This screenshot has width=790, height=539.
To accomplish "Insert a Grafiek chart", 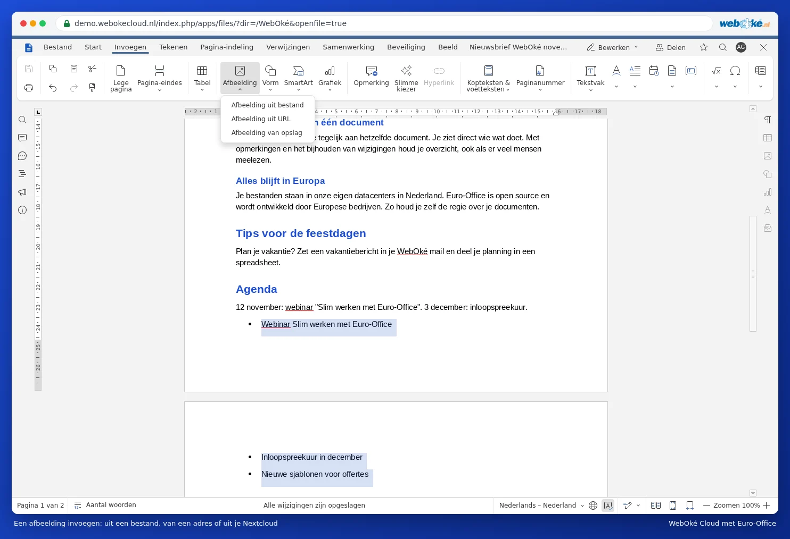I will click(330, 78).
